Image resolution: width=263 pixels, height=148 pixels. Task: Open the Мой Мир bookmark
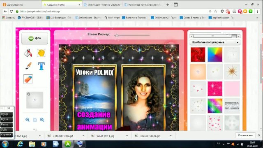coord(112,17)
